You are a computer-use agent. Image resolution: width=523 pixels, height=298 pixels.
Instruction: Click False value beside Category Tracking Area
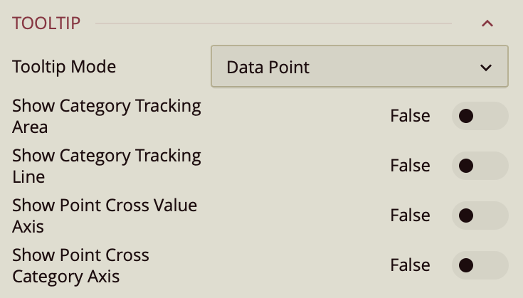tap(410, 116)
